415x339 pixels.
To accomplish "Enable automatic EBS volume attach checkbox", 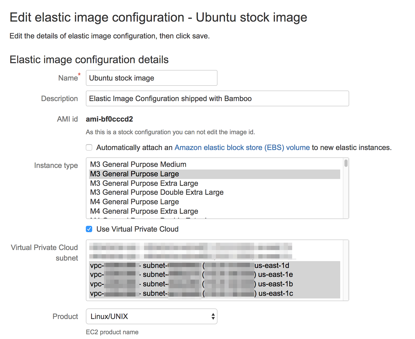I will point(89,147).
